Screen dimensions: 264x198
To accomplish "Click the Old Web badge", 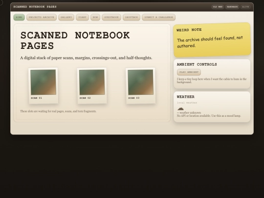I will tap(218, 7).
